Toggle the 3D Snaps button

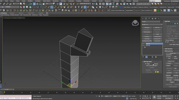(x=64, y=4)
